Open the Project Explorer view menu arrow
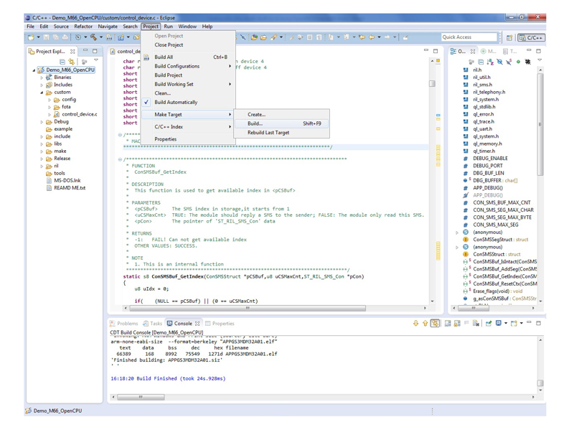The width and height of the screenshot is (574, 427). [96, 60]
